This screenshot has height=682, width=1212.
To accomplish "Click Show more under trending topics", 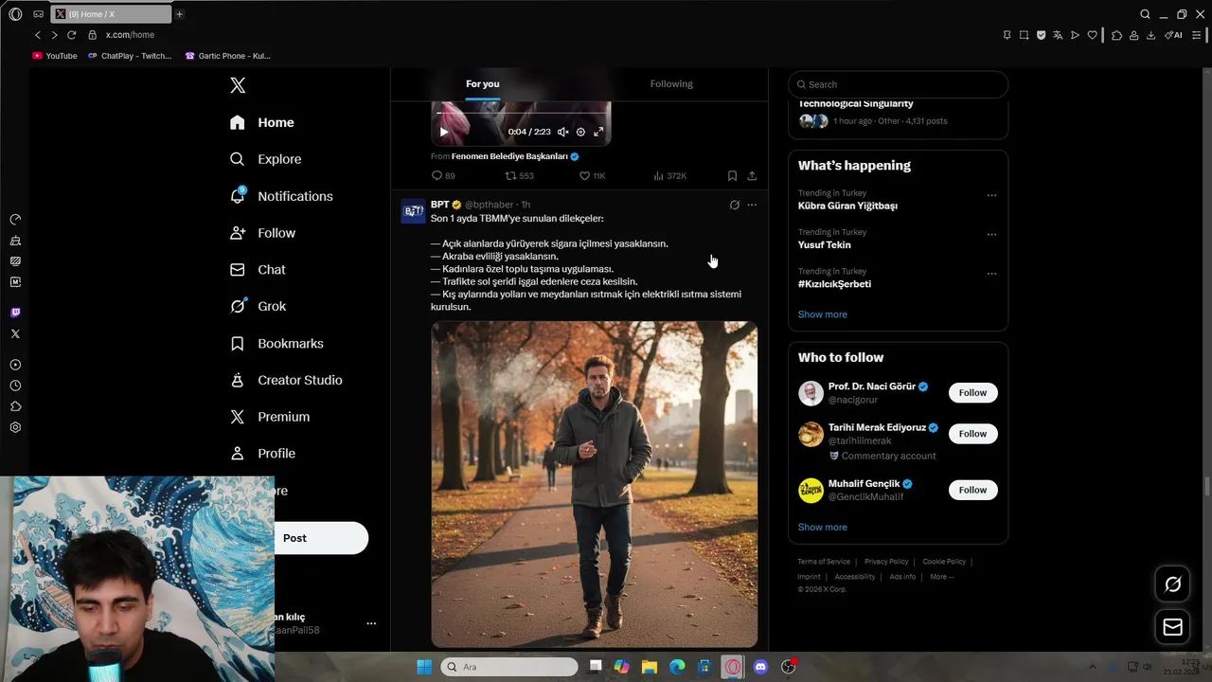I will (822, 314).
